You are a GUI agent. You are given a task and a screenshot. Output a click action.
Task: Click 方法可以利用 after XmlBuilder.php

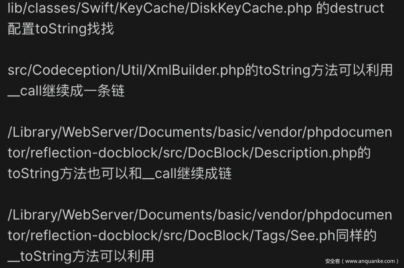(x=352, y=70)
